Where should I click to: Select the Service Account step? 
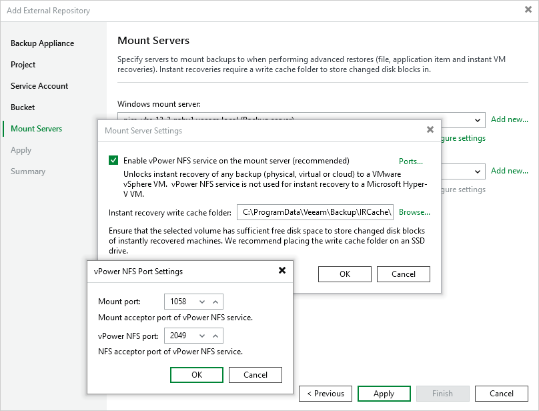(39, 86)
